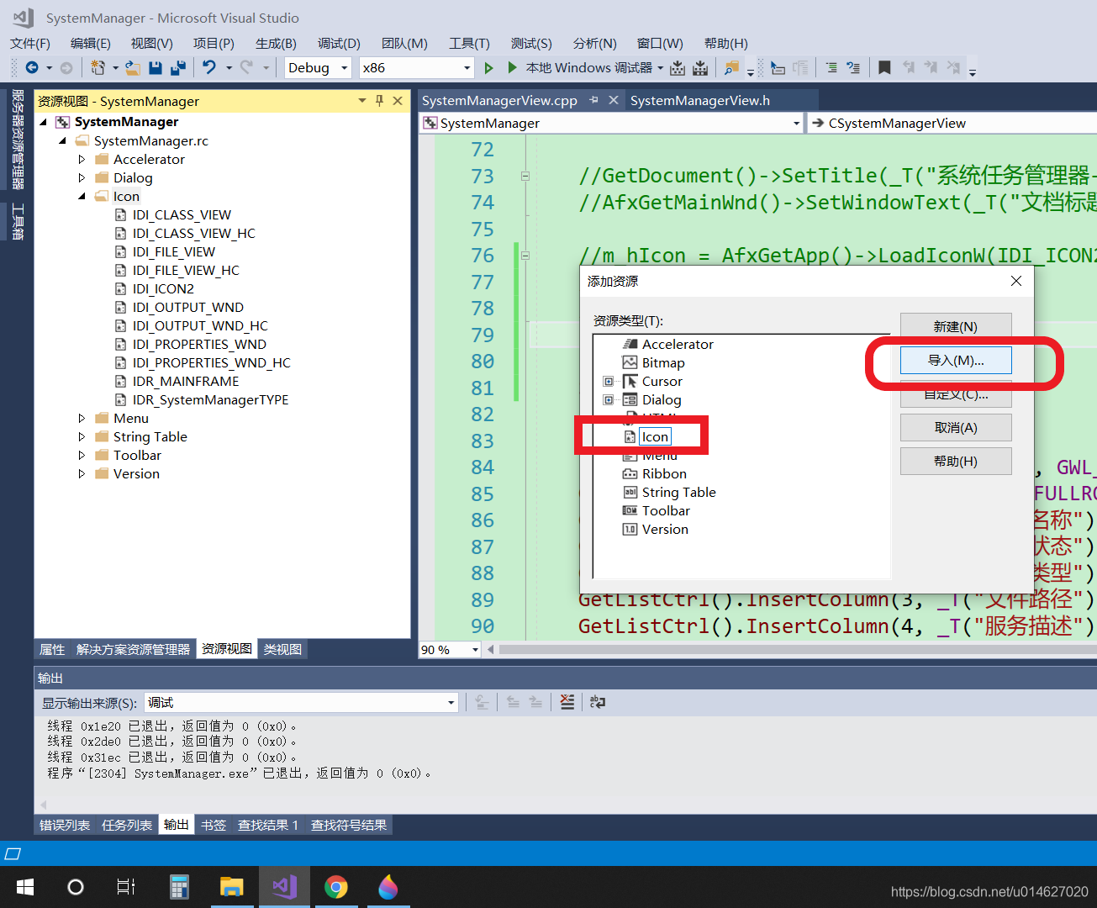1097x908 pixels.
Task: Click 新建(N) button in Add Resource dialog
Action: tap(956, 326)
